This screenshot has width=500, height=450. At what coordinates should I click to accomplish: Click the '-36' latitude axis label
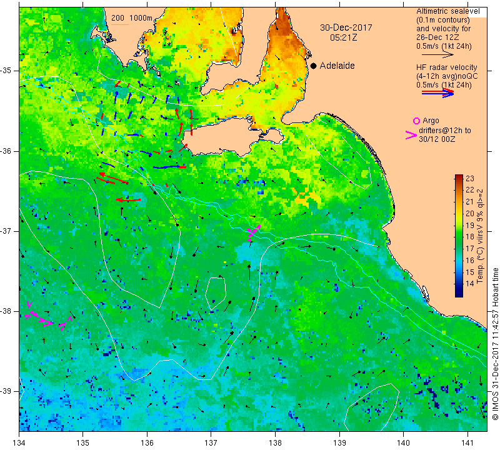point(6,151)
